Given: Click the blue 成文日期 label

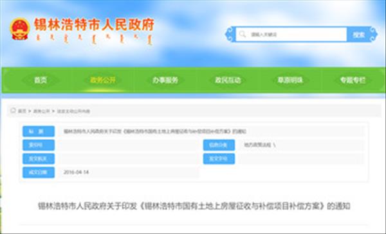Looking at the screenshot, I should 39,172.
